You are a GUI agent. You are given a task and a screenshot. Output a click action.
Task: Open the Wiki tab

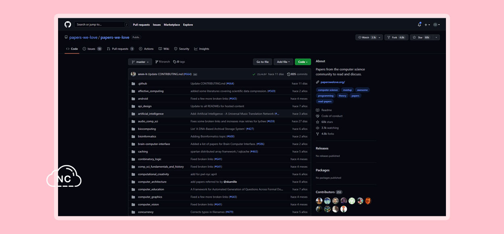click(x=164, y=49)
